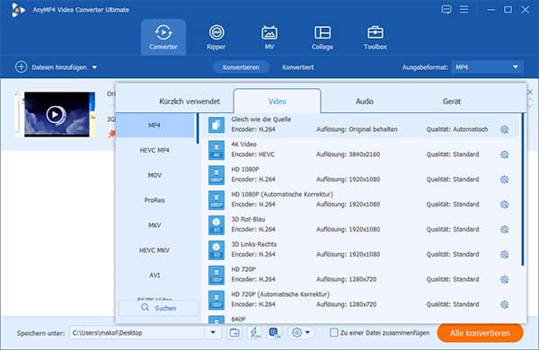
Task: Click Auflösung: Original behalten text
Action: coord(357,129)
